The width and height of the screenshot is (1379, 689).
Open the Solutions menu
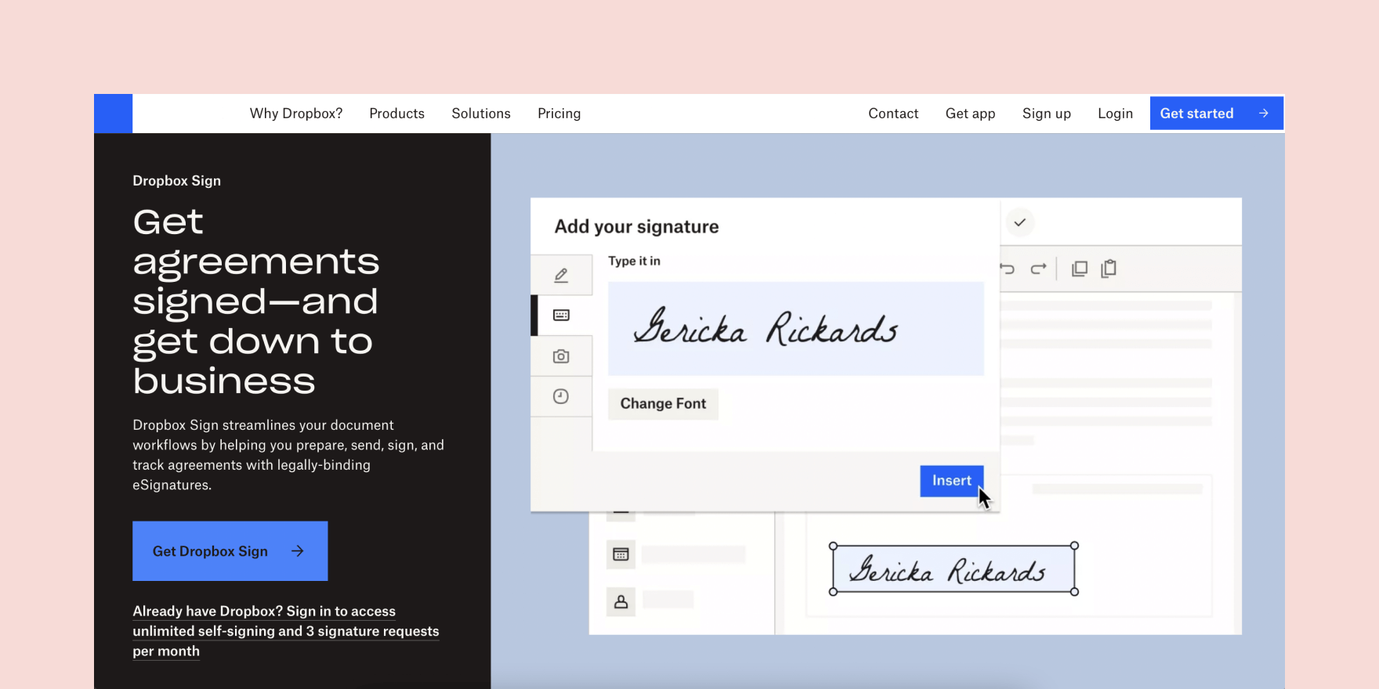pos(481,114)
